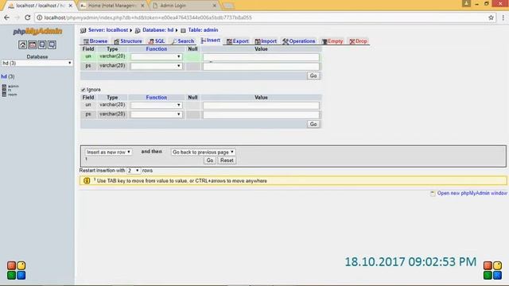The height and width of the screenshot is (286, 509).
Task: Click the room table icon in sidebar
Action: [x=4, y=95]
